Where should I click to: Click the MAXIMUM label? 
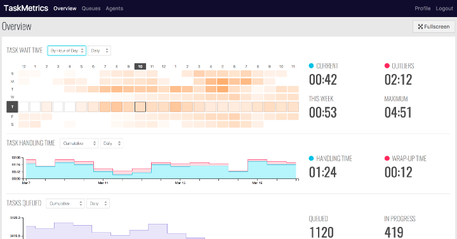click(396, 99)
